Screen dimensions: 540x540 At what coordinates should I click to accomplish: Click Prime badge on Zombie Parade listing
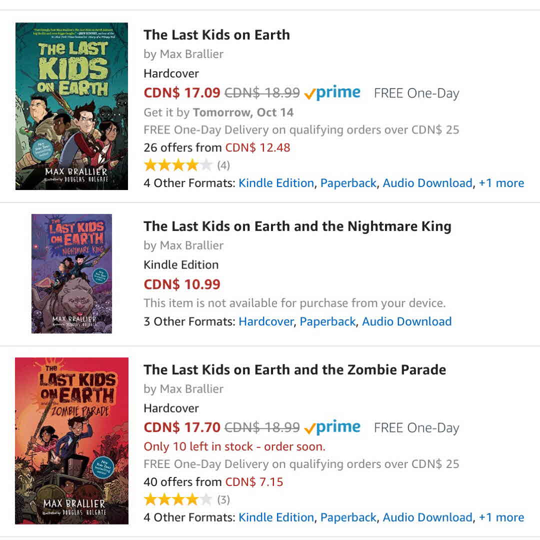click(x=332, y=427)
